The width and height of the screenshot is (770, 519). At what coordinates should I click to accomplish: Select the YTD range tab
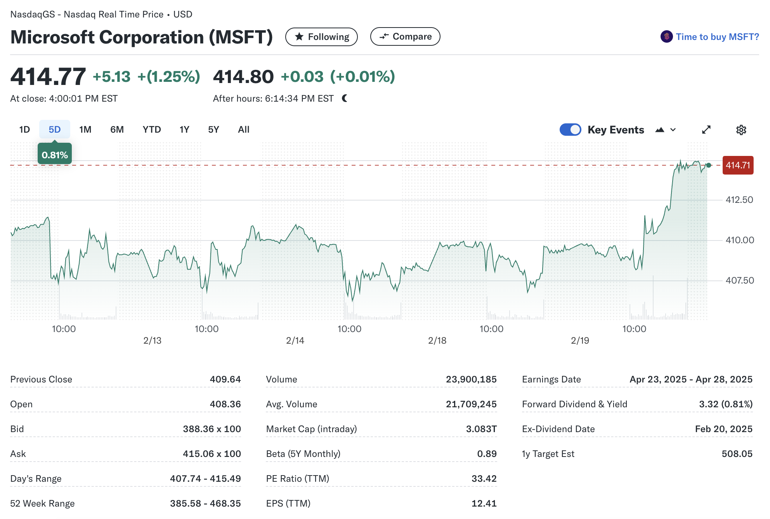151,130
